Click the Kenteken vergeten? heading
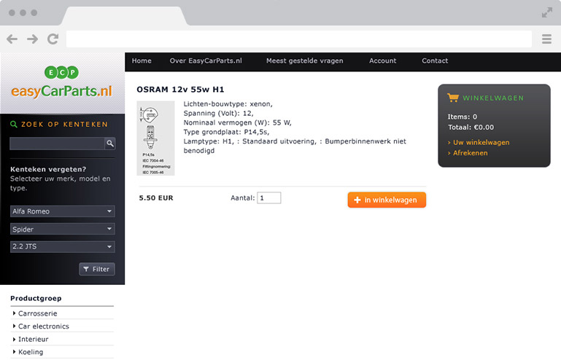 tap(48, 169)
